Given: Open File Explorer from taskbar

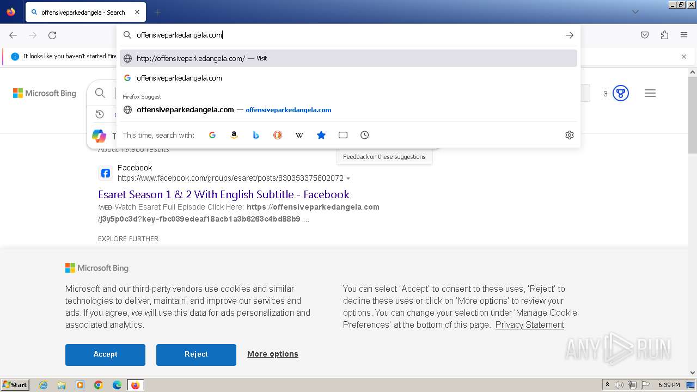Looking at the screenshot, I should (x=62, y=385).
